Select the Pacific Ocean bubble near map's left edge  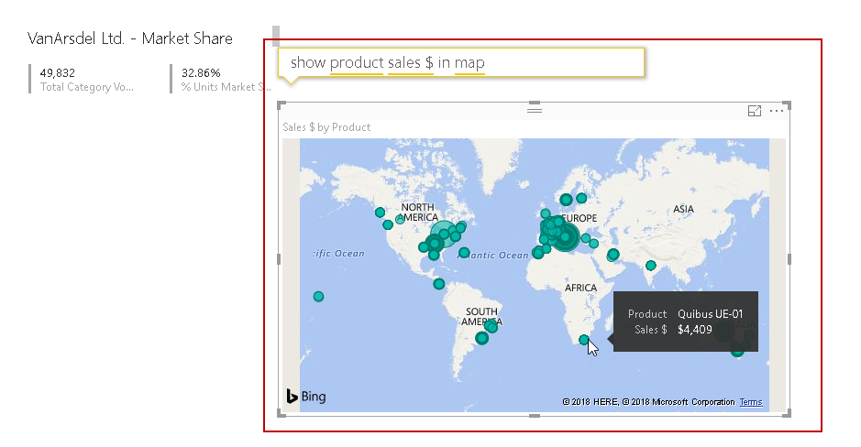(x=318, y=296)
